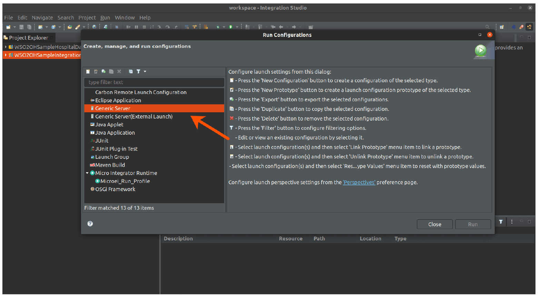Click the Back navigation arrow in toolbar
Viewport: 539px width, 301px height.
coord(281,27)
